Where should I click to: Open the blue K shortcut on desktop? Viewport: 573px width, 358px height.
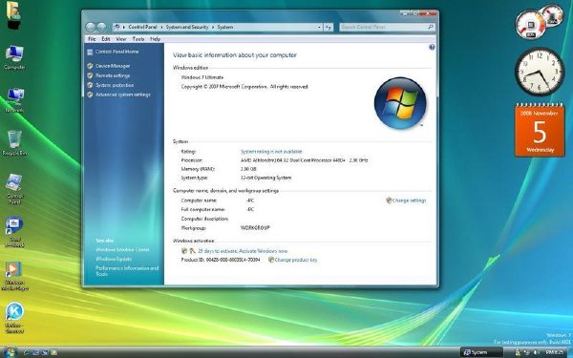[14, 318]
